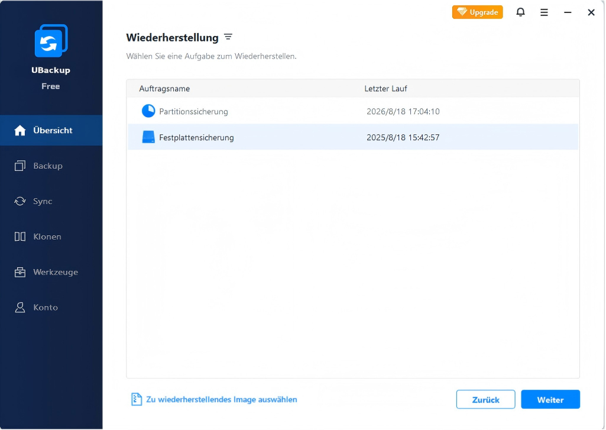Click the orange Upgrade button

477,12
